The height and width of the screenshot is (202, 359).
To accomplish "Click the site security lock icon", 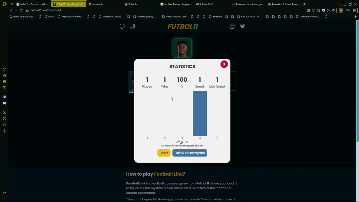I will point(27,10).
